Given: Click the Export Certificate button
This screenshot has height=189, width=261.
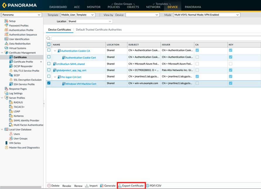Looking at the screenshot, I should (x=131, y=186).
